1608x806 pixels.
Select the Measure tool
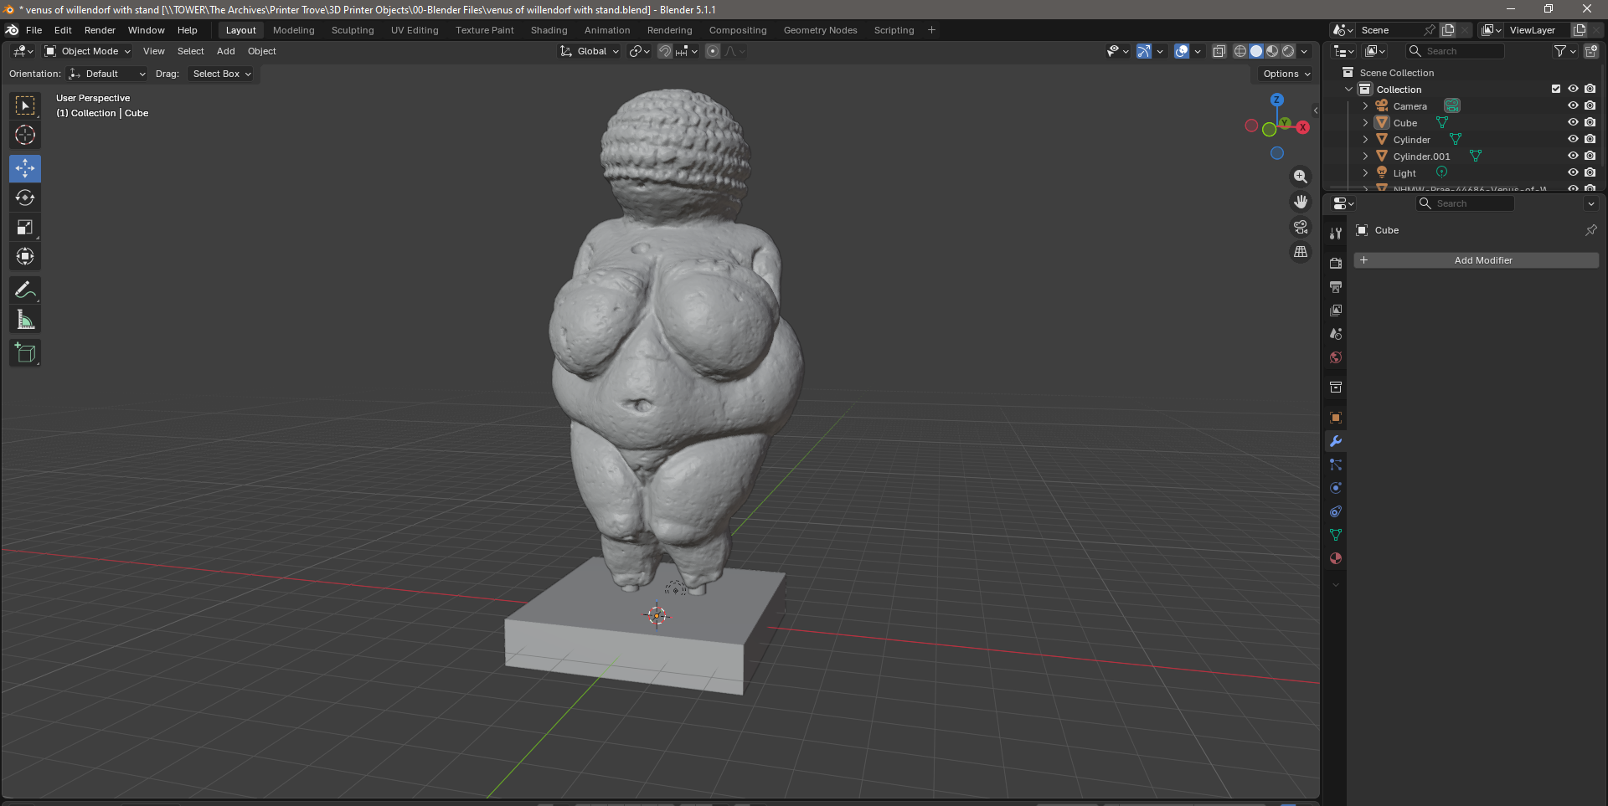[x=25, y=319]
